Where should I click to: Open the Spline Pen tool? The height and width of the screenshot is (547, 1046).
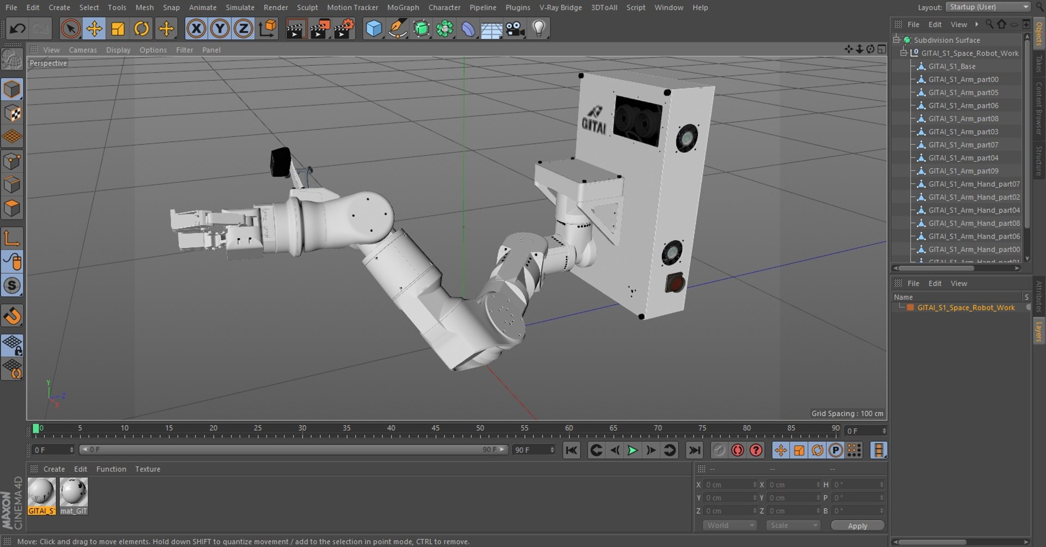(398, 28)
